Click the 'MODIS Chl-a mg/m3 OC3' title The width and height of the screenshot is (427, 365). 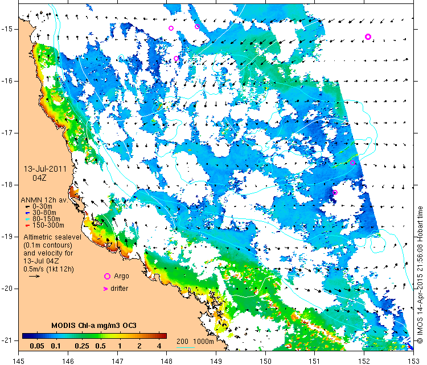point(94,326)
